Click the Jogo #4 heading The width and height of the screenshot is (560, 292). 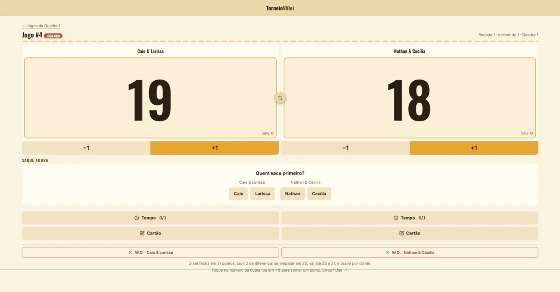point(32,35)
